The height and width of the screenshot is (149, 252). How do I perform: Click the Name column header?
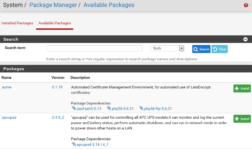click(6, 78)
